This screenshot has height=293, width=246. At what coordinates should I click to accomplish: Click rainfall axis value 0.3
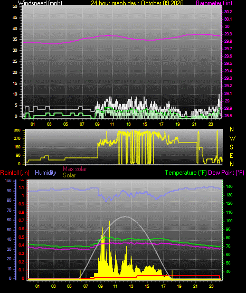[22, 253]
